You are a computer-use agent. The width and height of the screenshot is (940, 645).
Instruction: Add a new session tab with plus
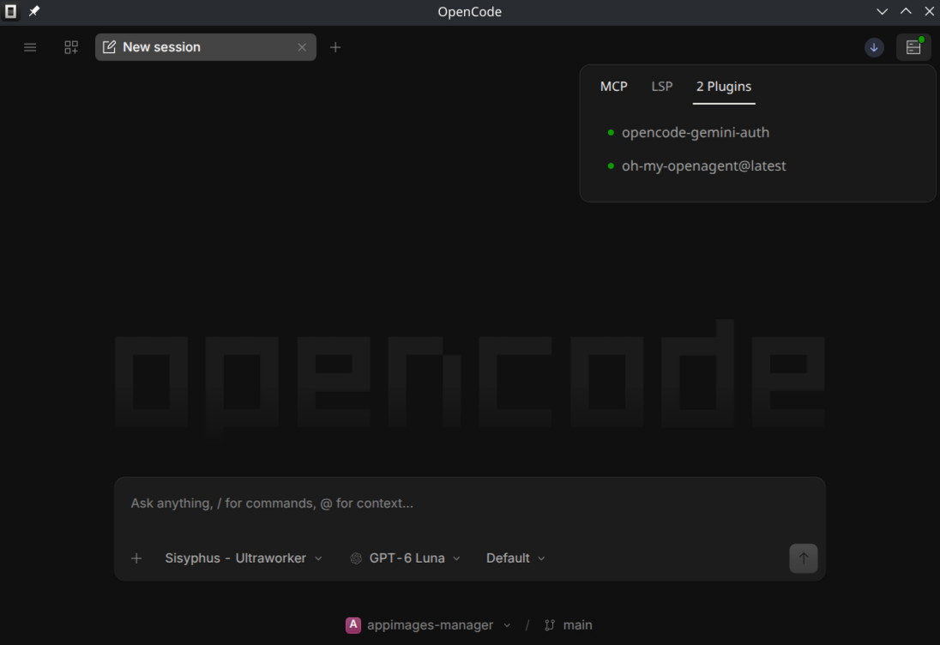tap(335, 47)
